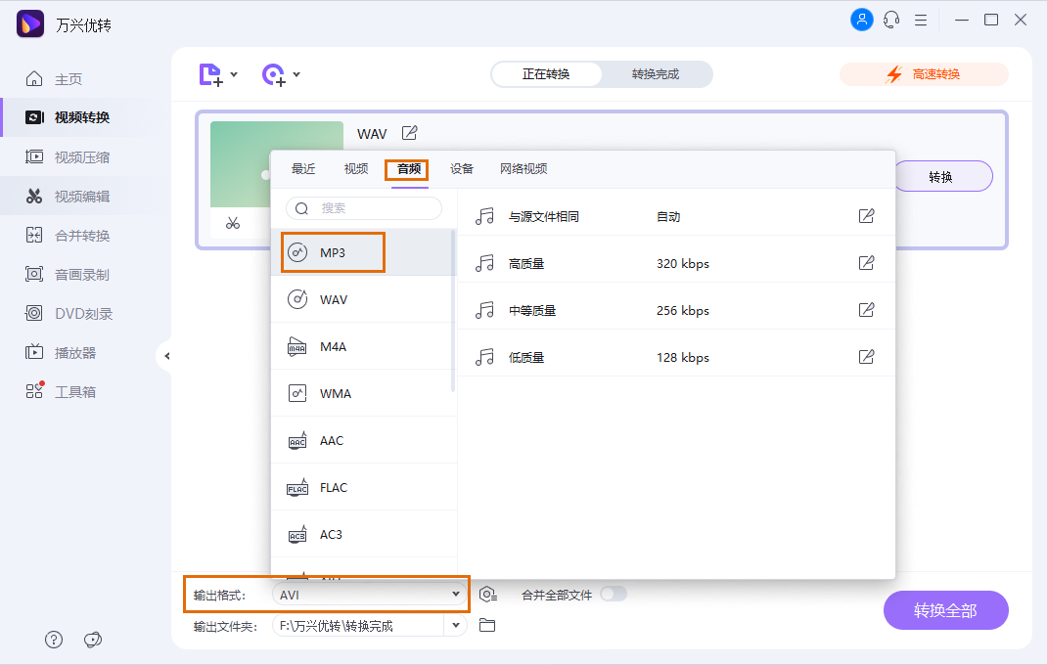Edit the 中等质量 preset settings

866,310
